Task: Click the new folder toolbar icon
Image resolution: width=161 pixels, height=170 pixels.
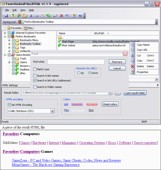Action: click(25, 16)
